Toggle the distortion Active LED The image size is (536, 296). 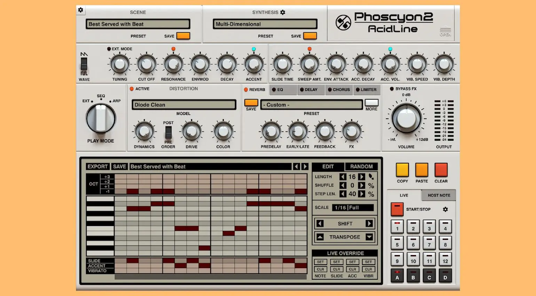tap(132, 89)
